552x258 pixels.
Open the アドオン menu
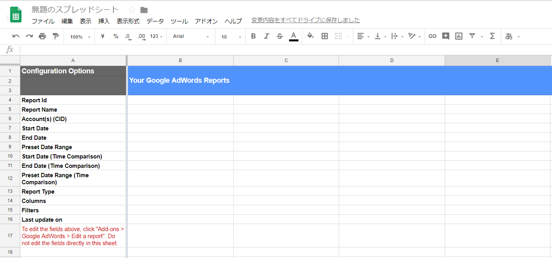coord(206,21)
